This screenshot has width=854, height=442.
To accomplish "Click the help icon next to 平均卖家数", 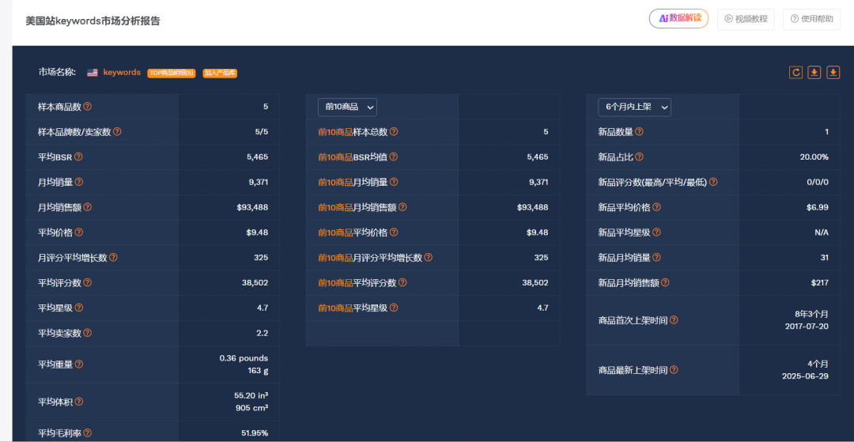I will point(87,333).
